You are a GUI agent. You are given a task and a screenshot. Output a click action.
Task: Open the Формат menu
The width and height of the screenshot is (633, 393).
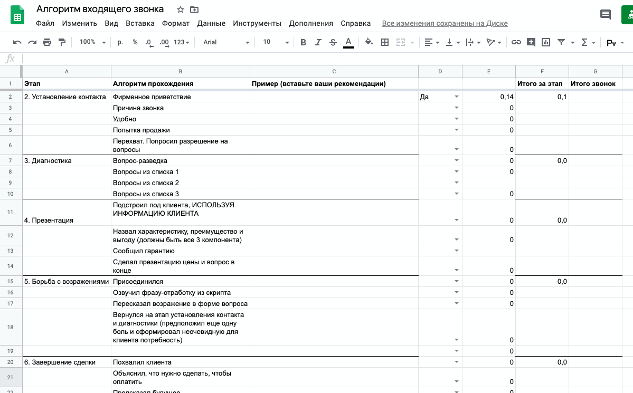[x=176, y=23]
